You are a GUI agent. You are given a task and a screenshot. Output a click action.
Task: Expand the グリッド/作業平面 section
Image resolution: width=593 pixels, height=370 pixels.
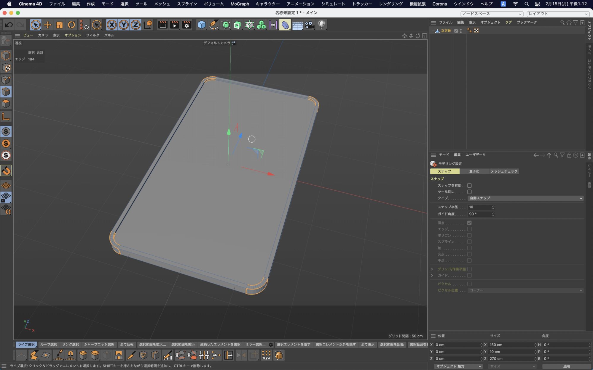432,269
